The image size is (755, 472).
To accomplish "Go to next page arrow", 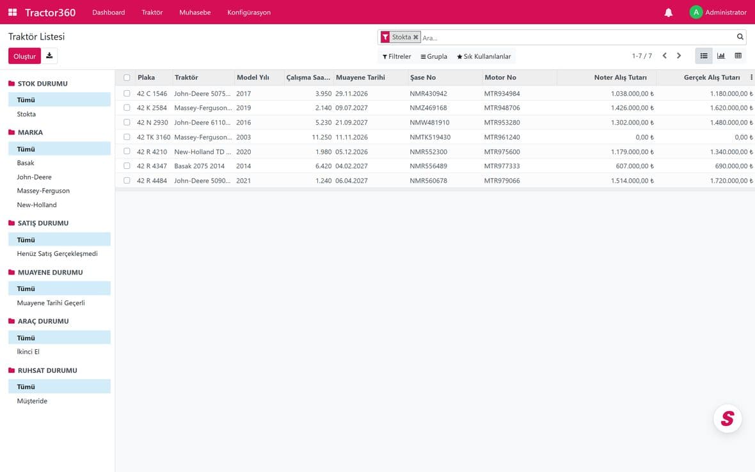I will (x=679, y=56).
